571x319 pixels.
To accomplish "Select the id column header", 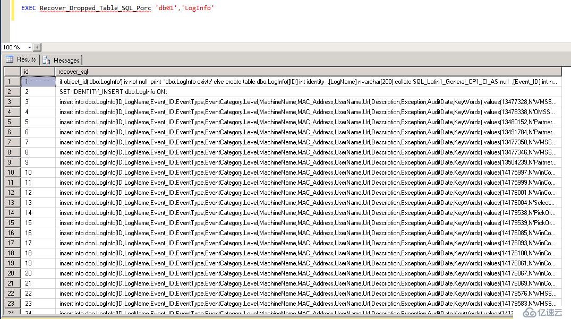I will click(x=37, y=71).
